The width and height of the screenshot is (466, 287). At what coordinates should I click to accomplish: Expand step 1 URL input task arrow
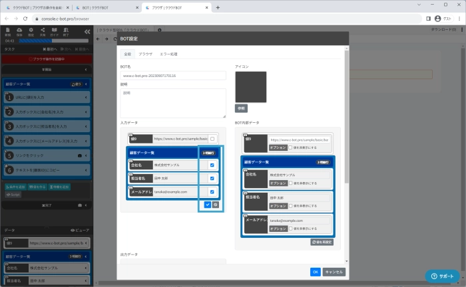pyautogui.click(x=87, y=98)
